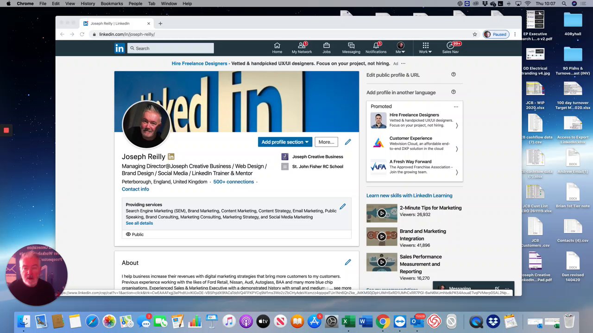The image size is (593, 333).
Task: Open ad options dots in top banner
Action: 403,63
